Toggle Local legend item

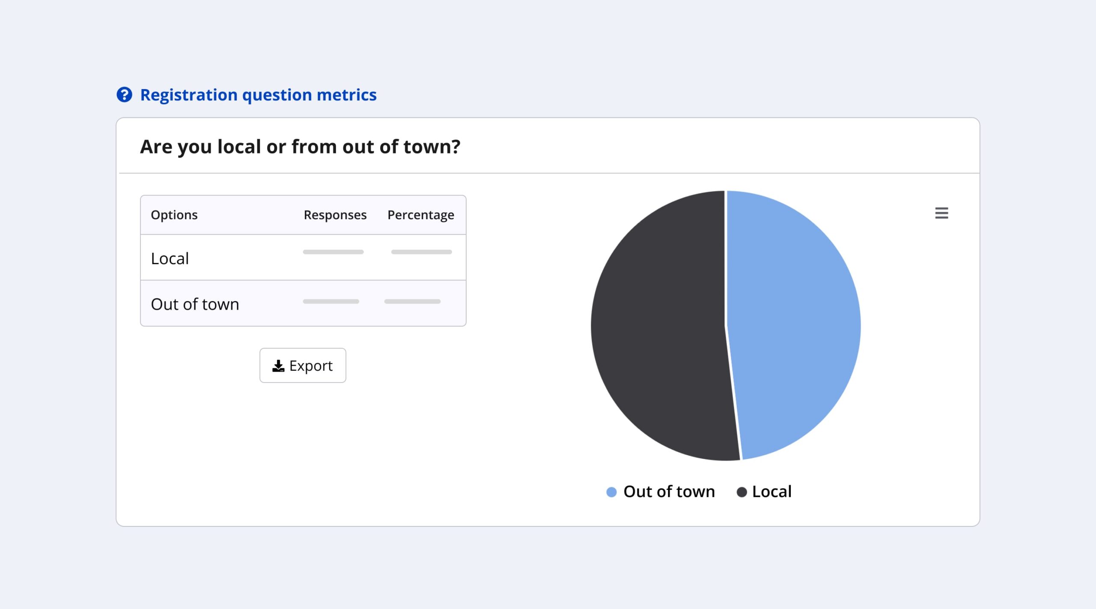click(771, 491)
